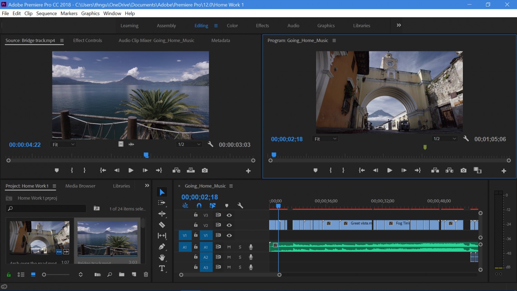
Task: Click Export Frame camera in Source monitor
Action: [x=205, y=170]
